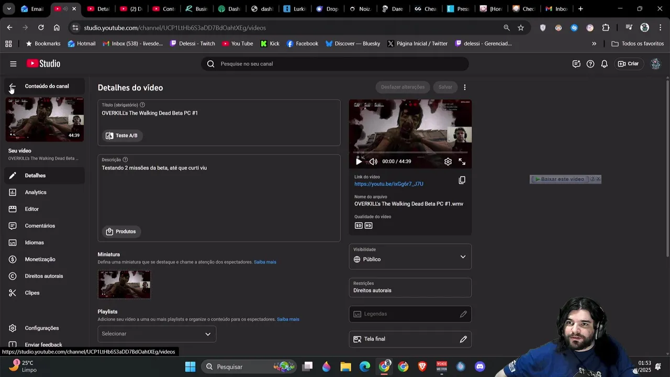Open Analytics in the sidebar
This screenshot has width=670, height=377.
click(x=44, y=192)
